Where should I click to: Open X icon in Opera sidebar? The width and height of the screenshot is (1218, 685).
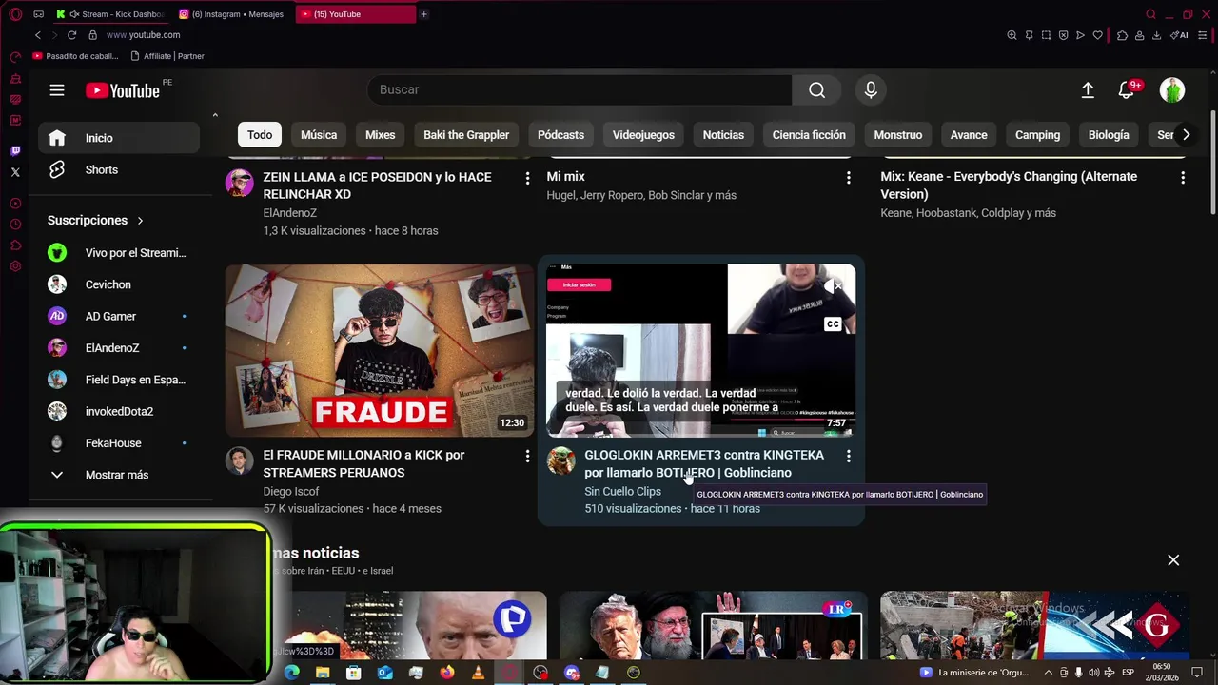(15, 172)
